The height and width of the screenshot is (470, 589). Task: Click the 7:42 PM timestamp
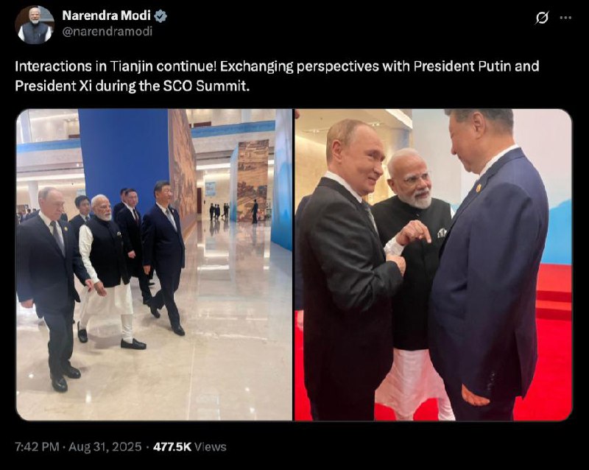coord(38,446)
